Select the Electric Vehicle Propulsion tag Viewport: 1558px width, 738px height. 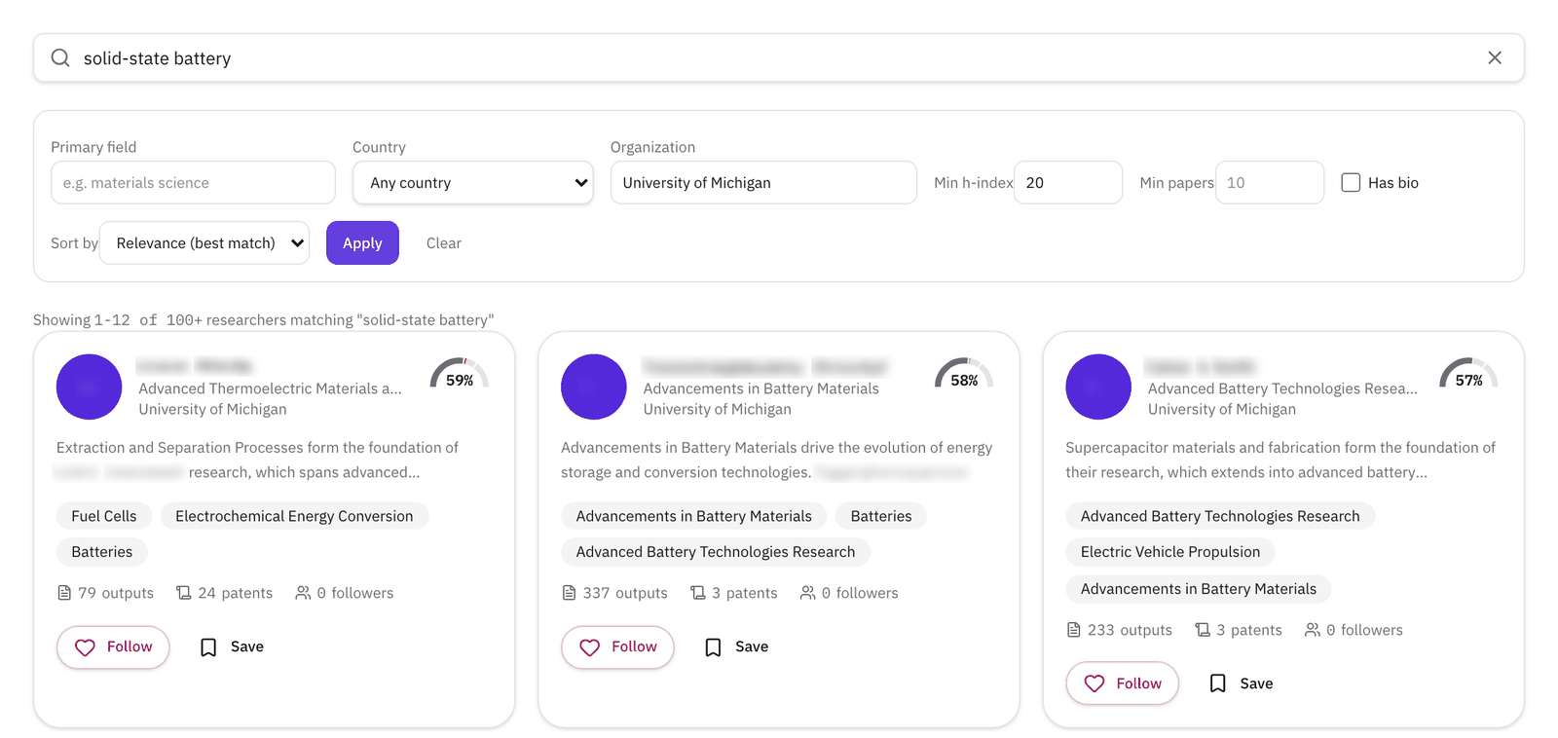coord(1170,552)
